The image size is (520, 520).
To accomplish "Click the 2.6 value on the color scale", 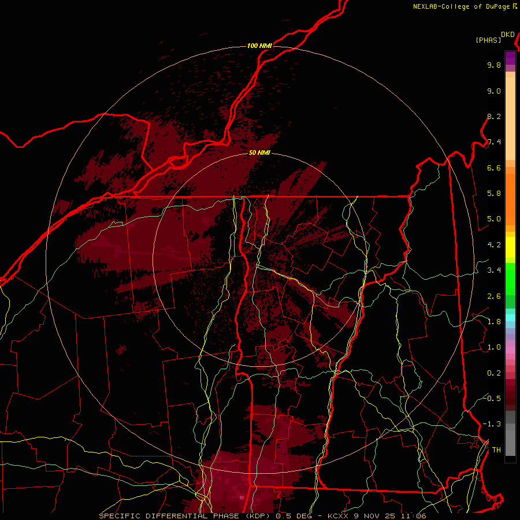I will click(494, 296).
